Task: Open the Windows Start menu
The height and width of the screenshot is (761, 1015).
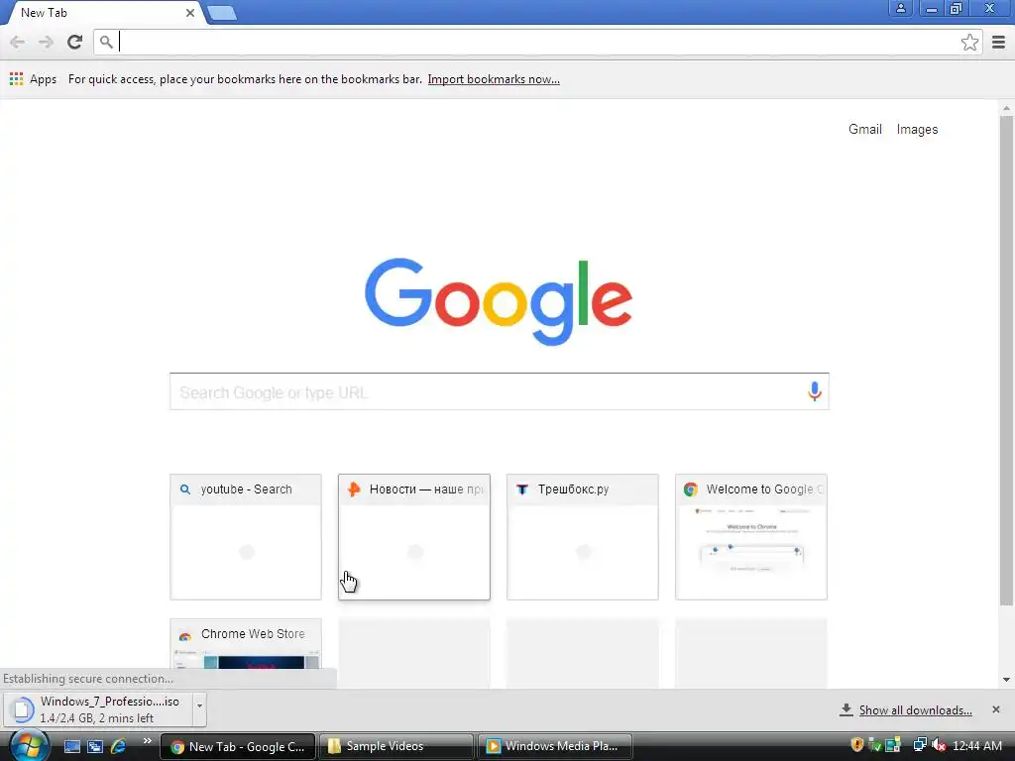Action: (x=27, y=745)
